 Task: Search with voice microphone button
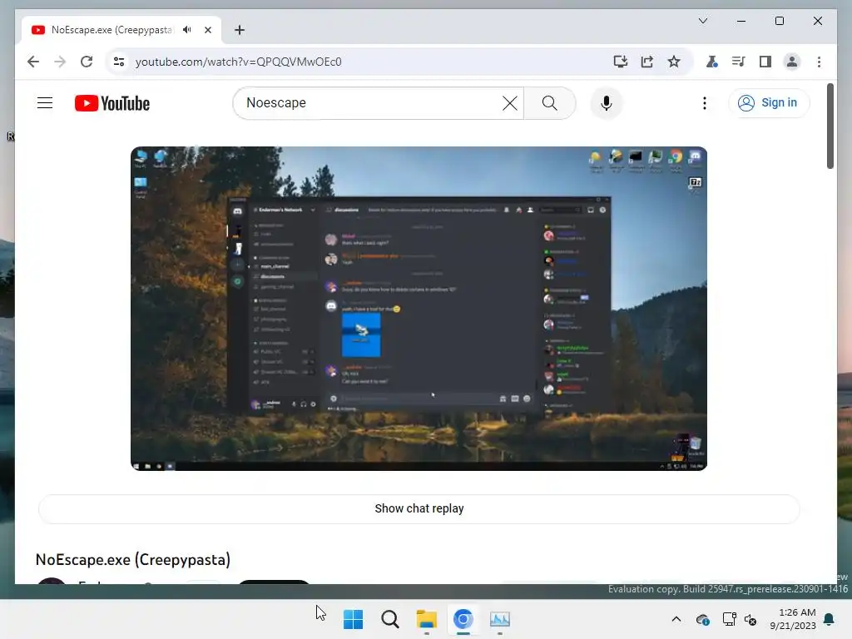coord(607,102)
